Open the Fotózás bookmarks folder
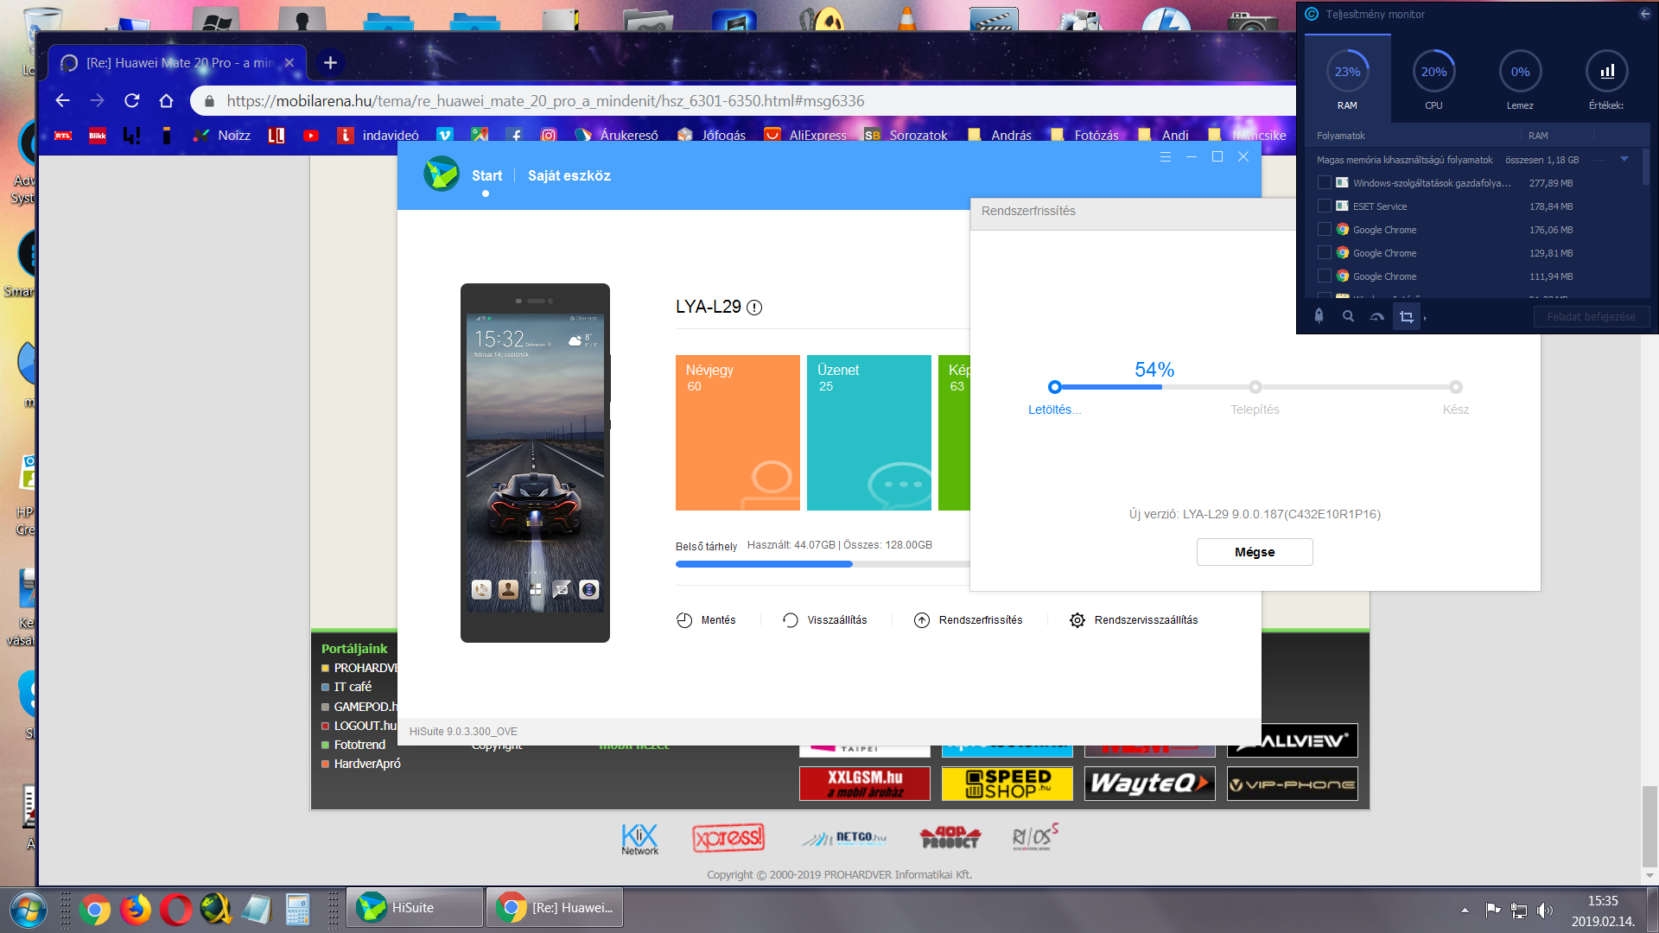 pyautogui.click(x=1085, y=136)
